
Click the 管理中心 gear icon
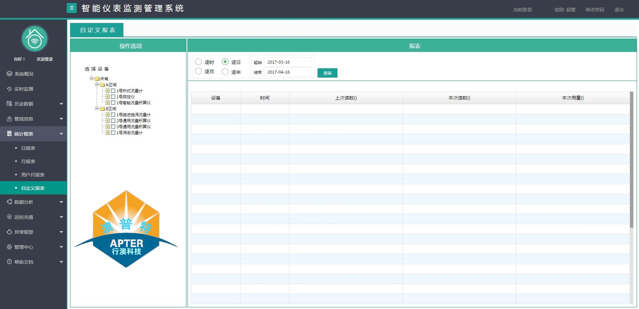[9, 247]
